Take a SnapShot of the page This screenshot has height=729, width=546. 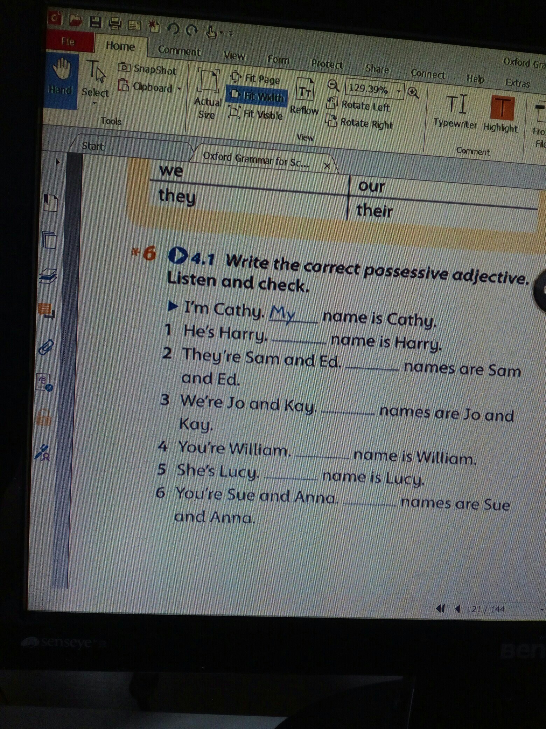pyautogui.click(x=147, y=69)
